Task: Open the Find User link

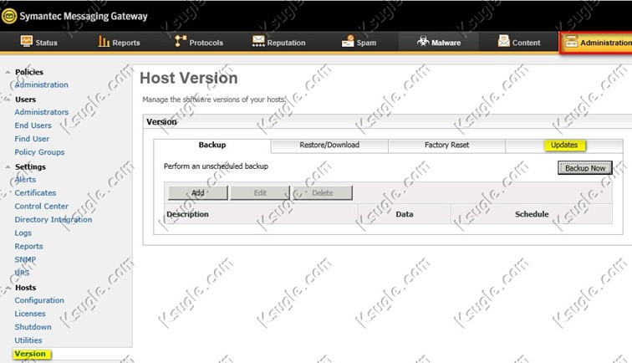Action: (32, 139)
